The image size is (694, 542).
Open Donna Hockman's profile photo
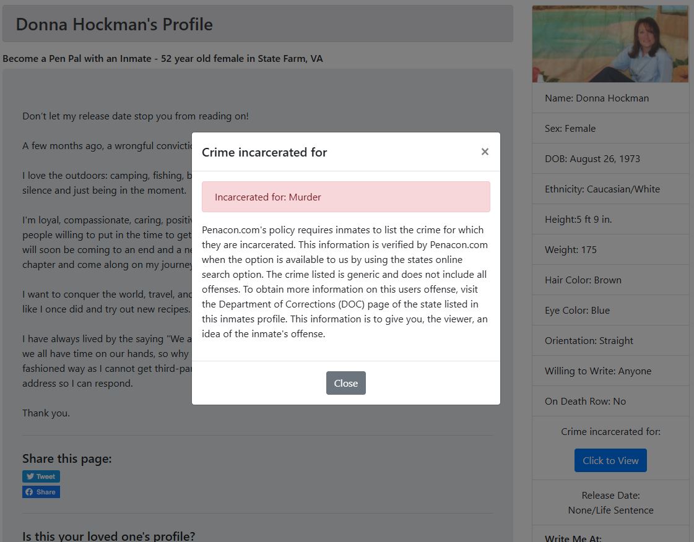point(610,44)
